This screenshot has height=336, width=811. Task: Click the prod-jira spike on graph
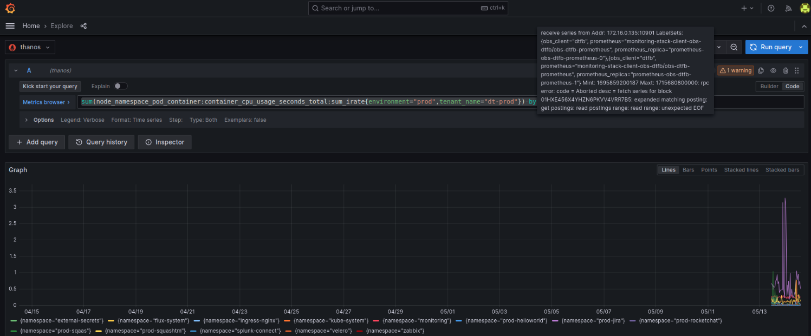click(785, 200)
